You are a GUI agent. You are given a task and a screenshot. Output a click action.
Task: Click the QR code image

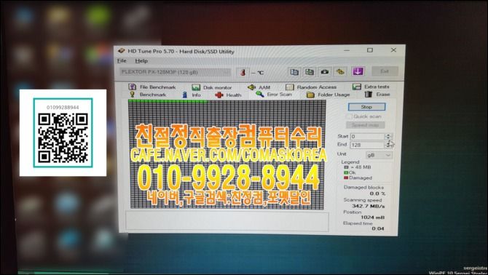[x=63, y=138]
